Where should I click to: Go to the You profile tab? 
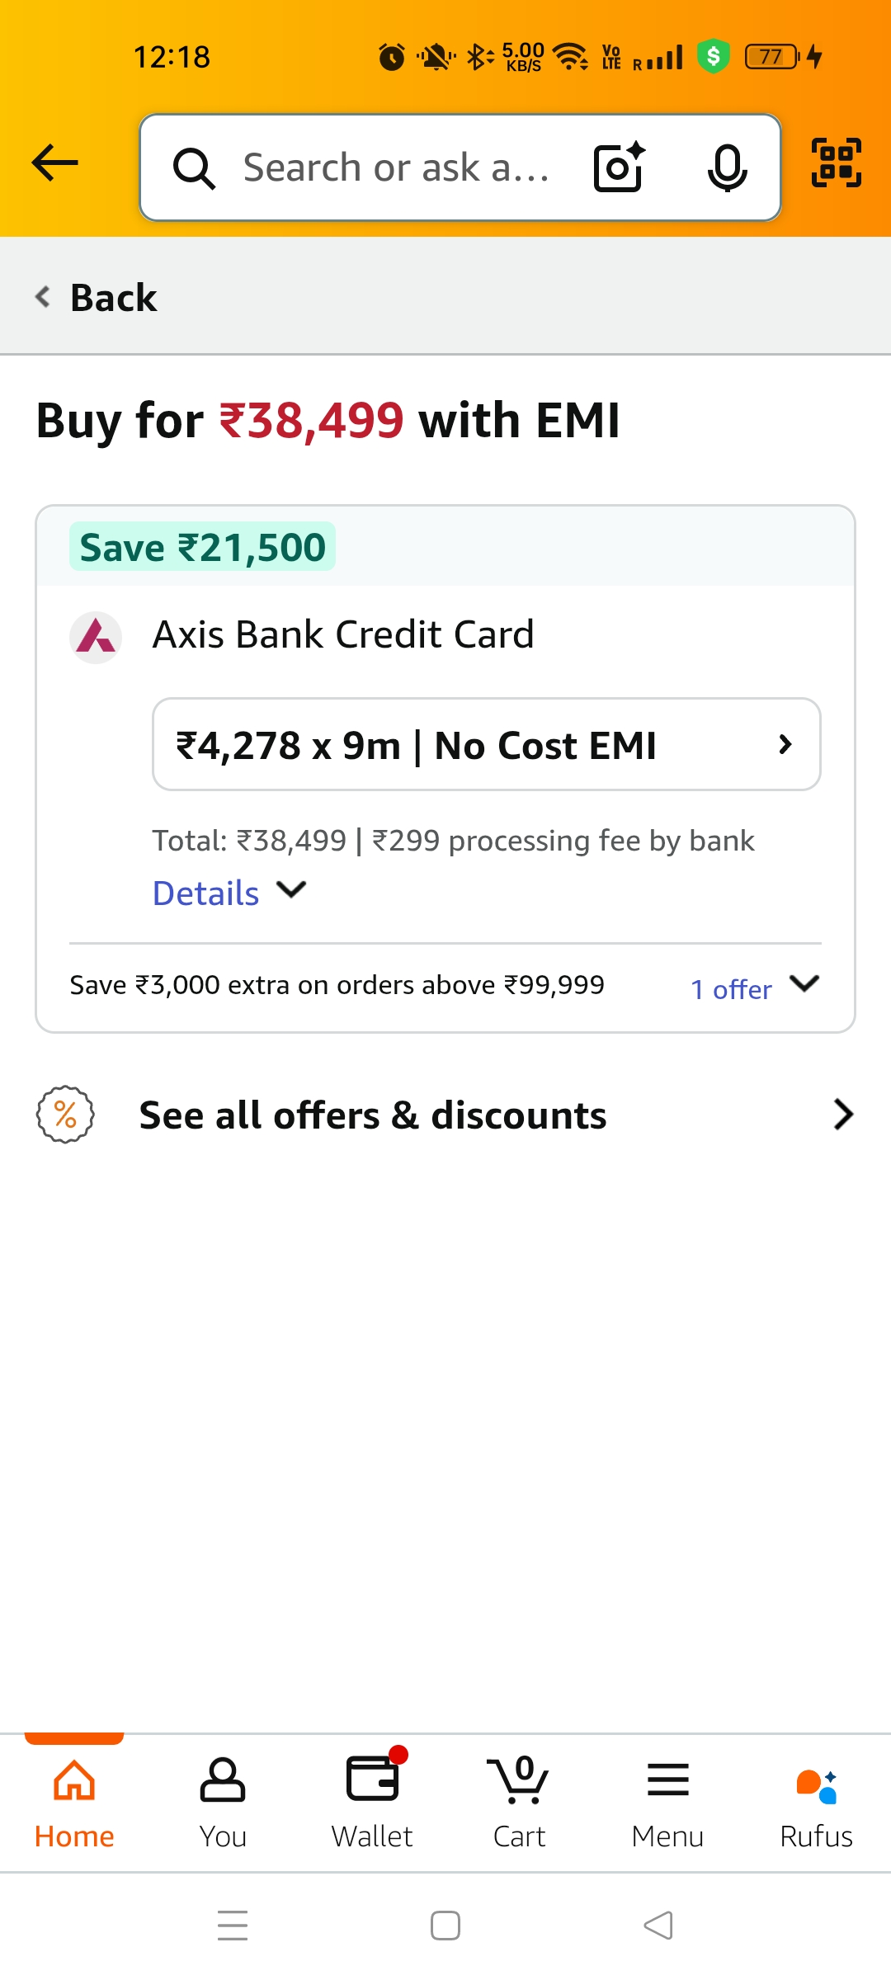click(223, 1803)
